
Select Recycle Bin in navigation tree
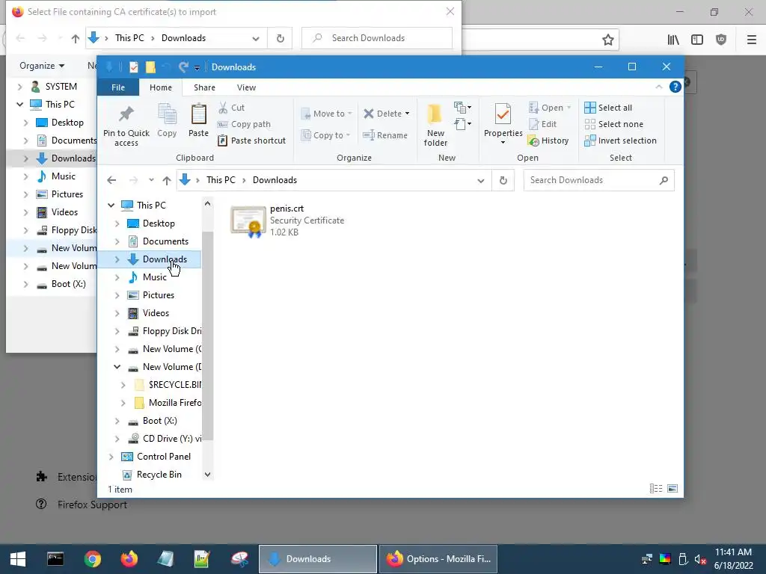pos(159,475)
